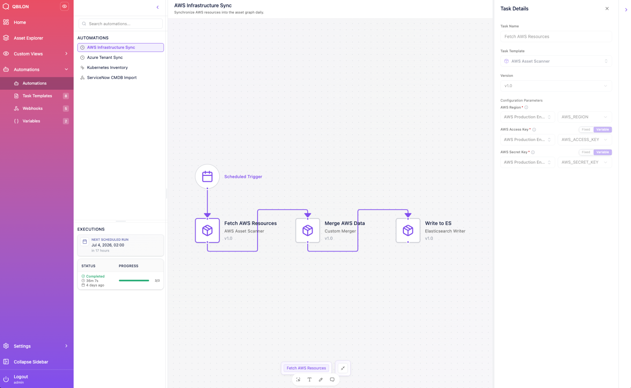Click the Logout power icon
Viewport: 631px width, 388px height.
6,379
